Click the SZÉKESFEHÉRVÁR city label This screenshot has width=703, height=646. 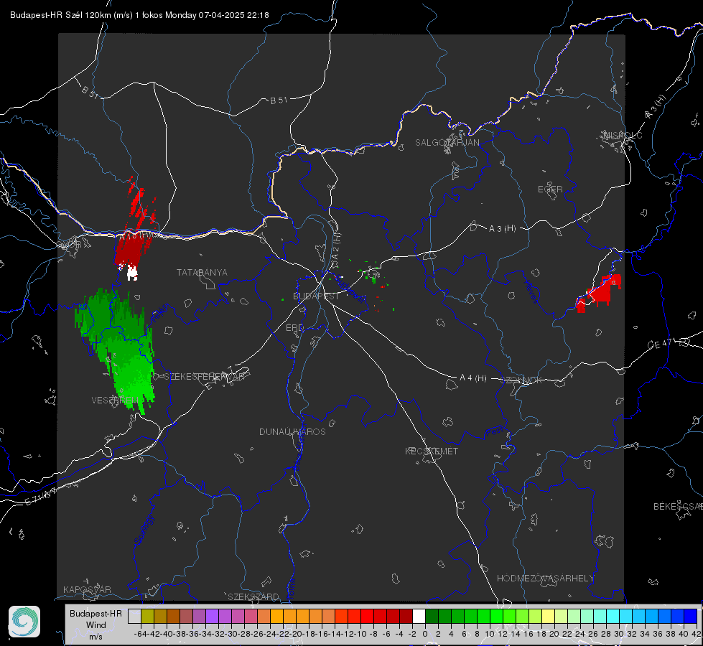point(205,377)
